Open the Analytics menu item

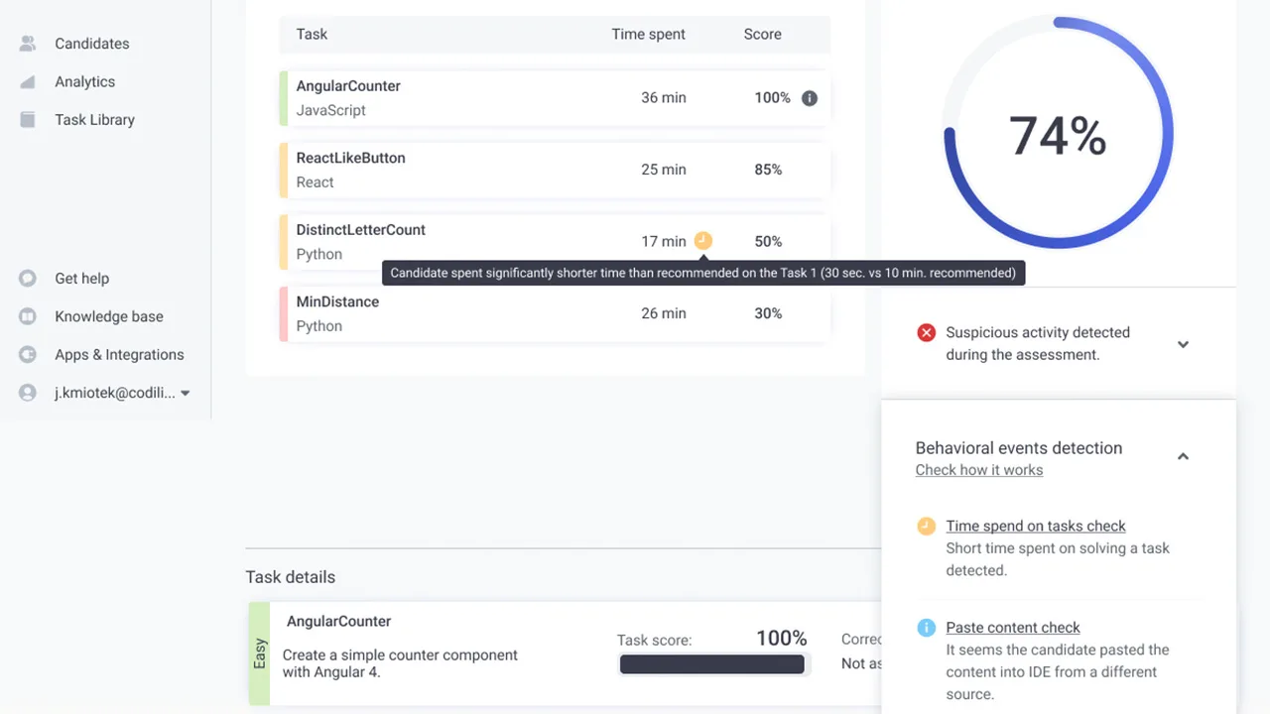click(84, 82)
